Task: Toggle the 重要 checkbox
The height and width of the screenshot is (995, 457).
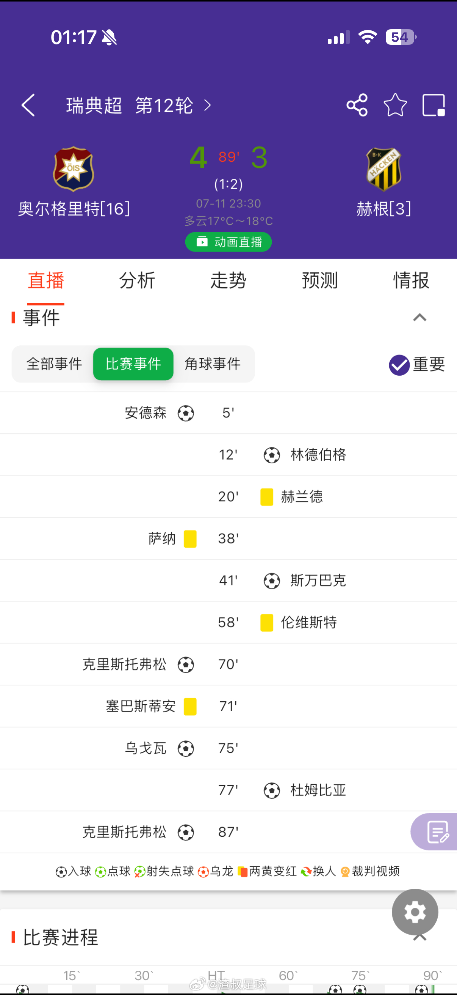Action: [x=399, y=365]
